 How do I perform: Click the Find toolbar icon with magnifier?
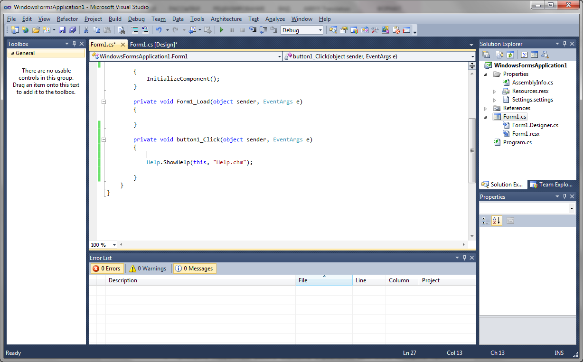(x=333, y=30)
